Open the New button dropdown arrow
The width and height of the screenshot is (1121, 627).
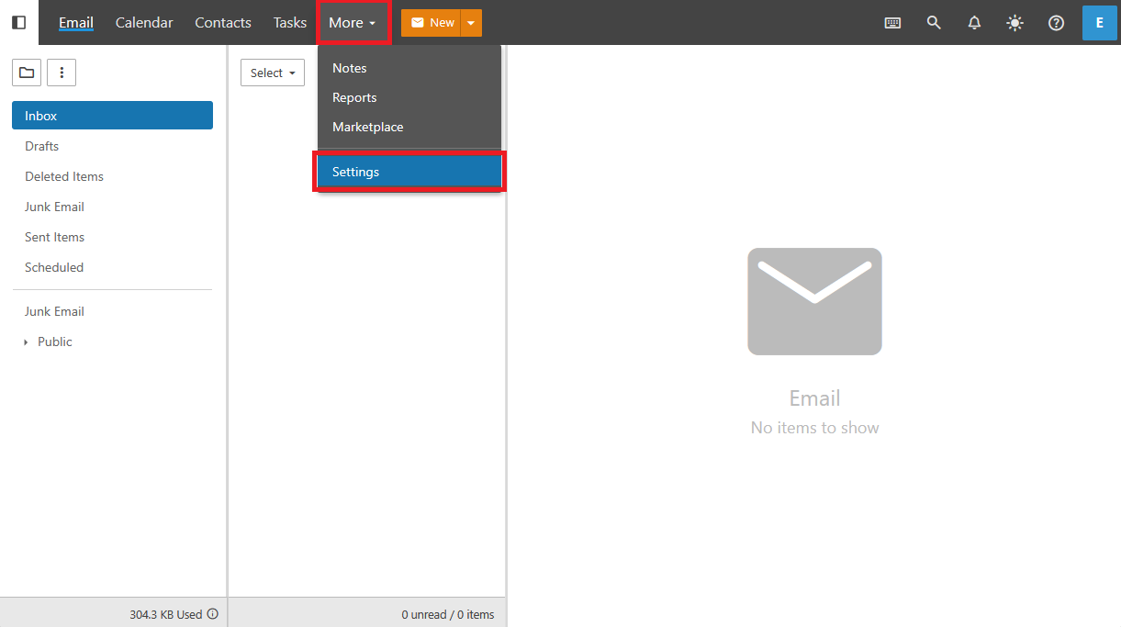pos(471,23)
